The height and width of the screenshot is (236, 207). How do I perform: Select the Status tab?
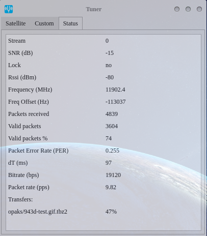tap(70, 23)
